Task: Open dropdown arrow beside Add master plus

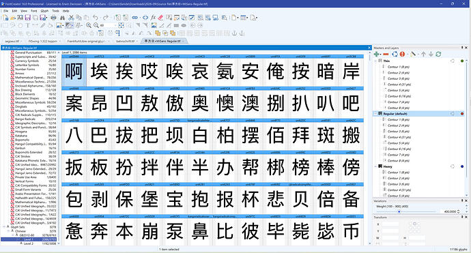Action: 381,55
